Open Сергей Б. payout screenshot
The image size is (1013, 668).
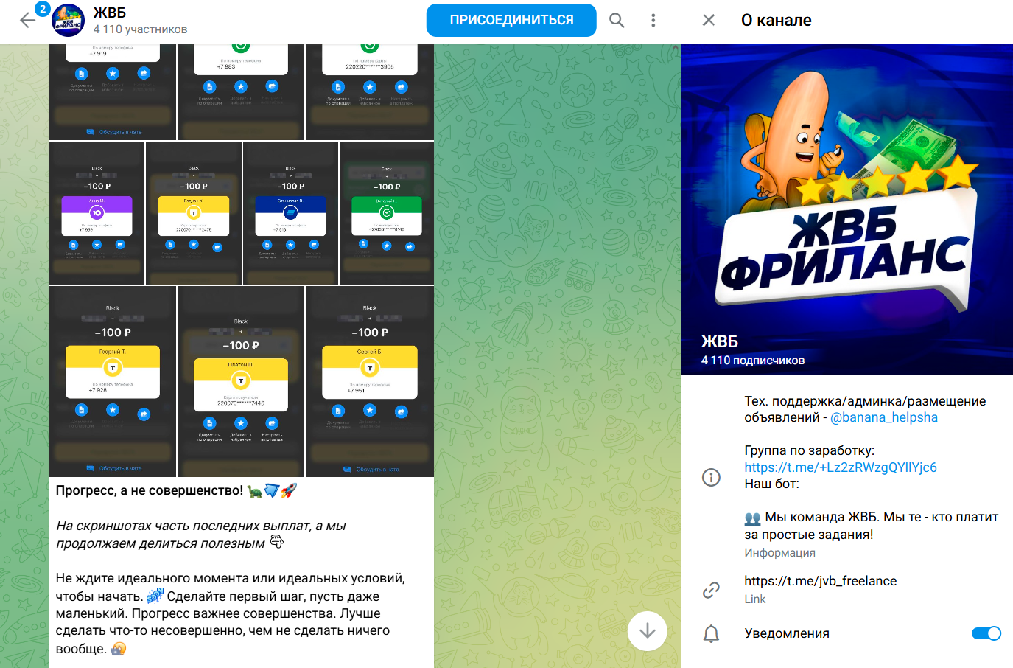click(370, 381)
